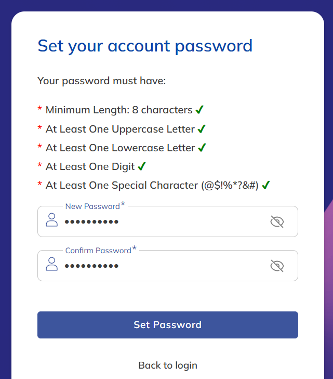Screen dimensions: 333x379
Task: Click the red asterisk before Minimum Length
Action: coord(40,110)
